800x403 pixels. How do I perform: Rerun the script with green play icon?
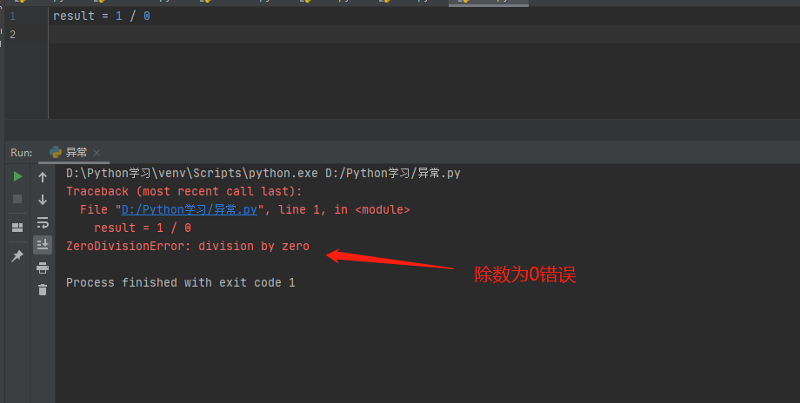(x=17, y=176)
